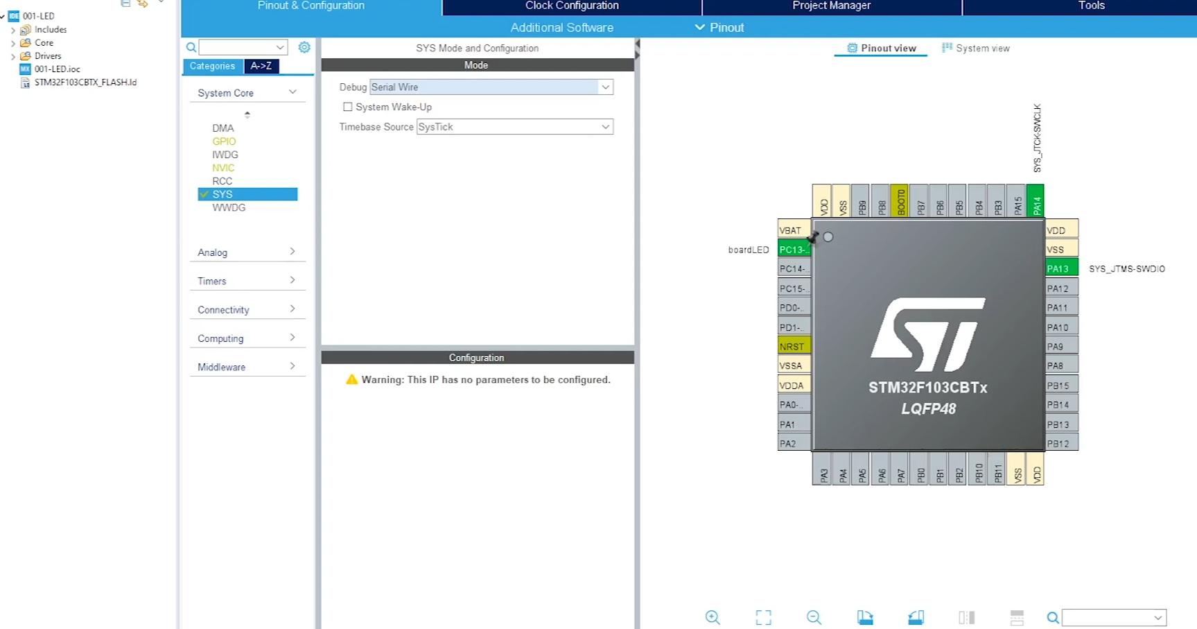This screenshot has width=1197, height=629.
Task: Click the zoom out icon below the chip
Action: click(x=814, y=617)
